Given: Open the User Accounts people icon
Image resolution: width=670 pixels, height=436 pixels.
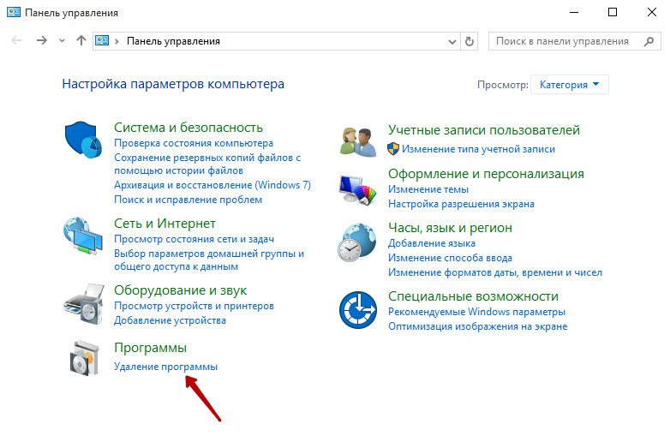Looking at the screenshot, I should tap(358, 142).
